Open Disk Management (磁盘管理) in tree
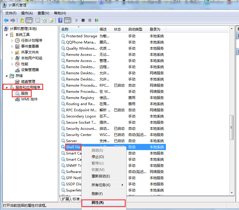Image resolution: width=239 pixels, height=210 pixels. [28, 82]
